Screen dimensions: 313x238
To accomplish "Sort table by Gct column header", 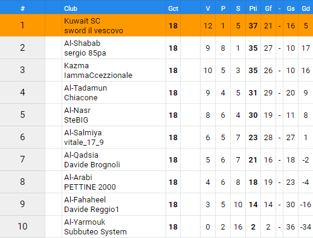I will 173,8.
